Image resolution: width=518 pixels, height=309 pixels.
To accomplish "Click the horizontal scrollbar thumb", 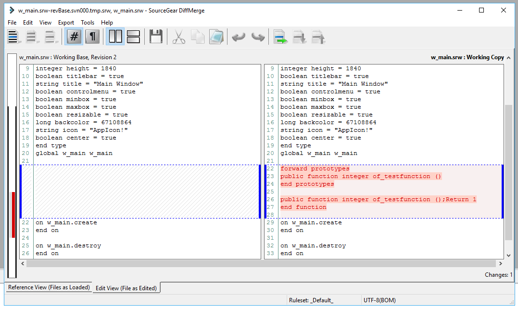I will point(261,263).
